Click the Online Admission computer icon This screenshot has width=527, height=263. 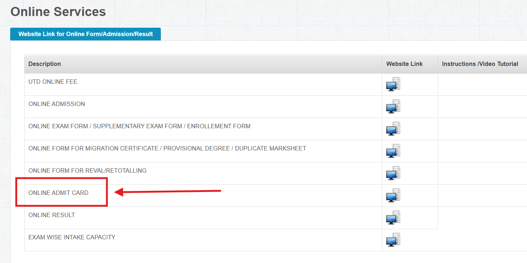click(x=393, y=106)
